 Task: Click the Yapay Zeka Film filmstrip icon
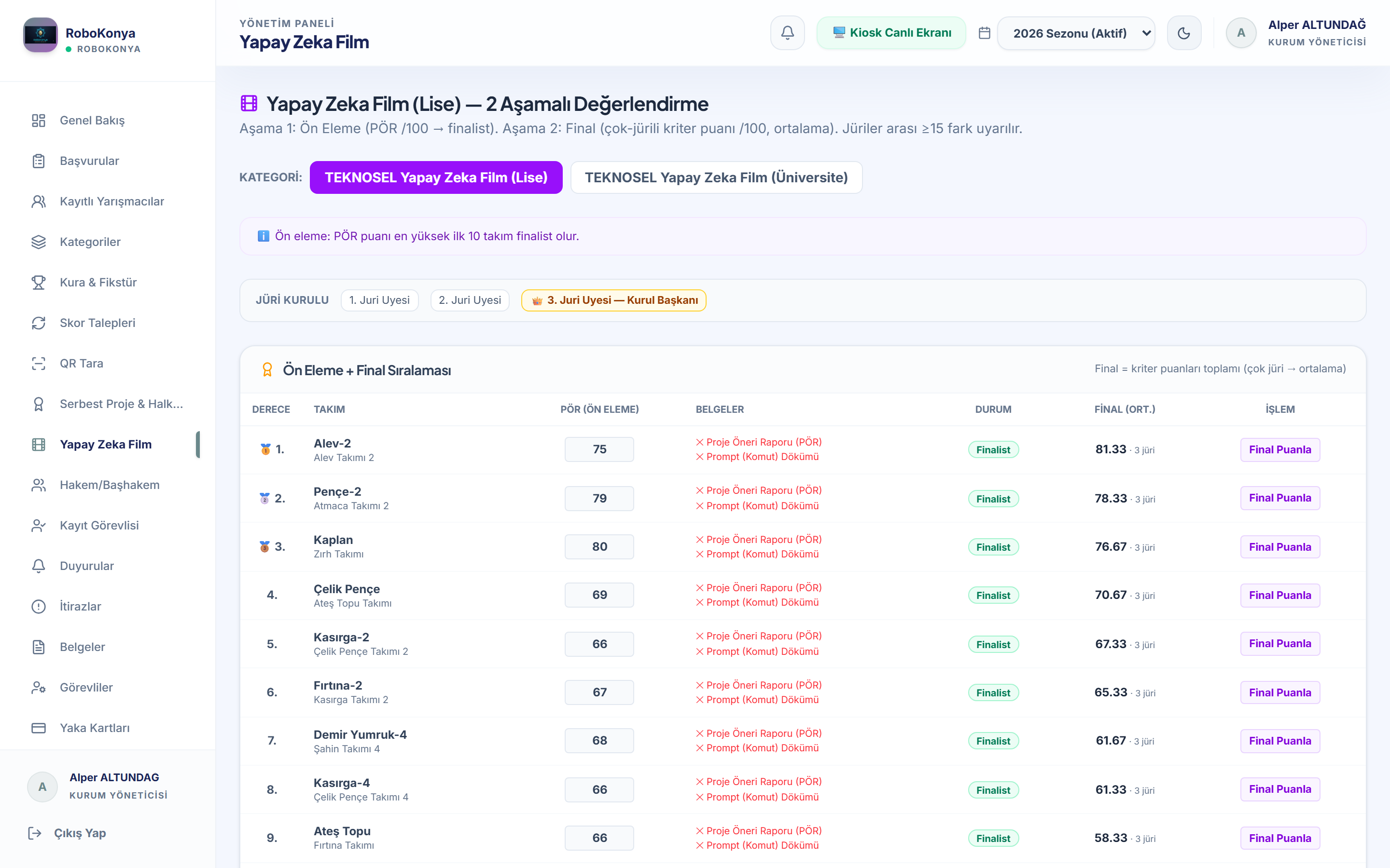tap(39, 444)
